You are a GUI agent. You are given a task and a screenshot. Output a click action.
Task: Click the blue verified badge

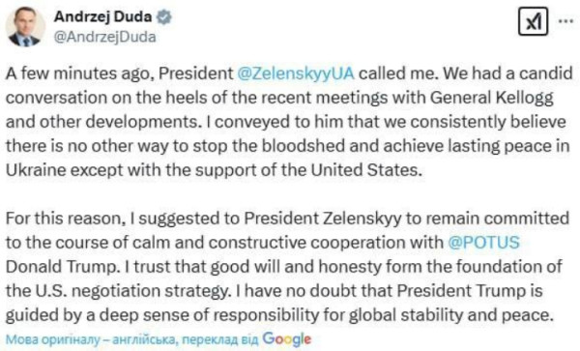click(x=164, y=17)
